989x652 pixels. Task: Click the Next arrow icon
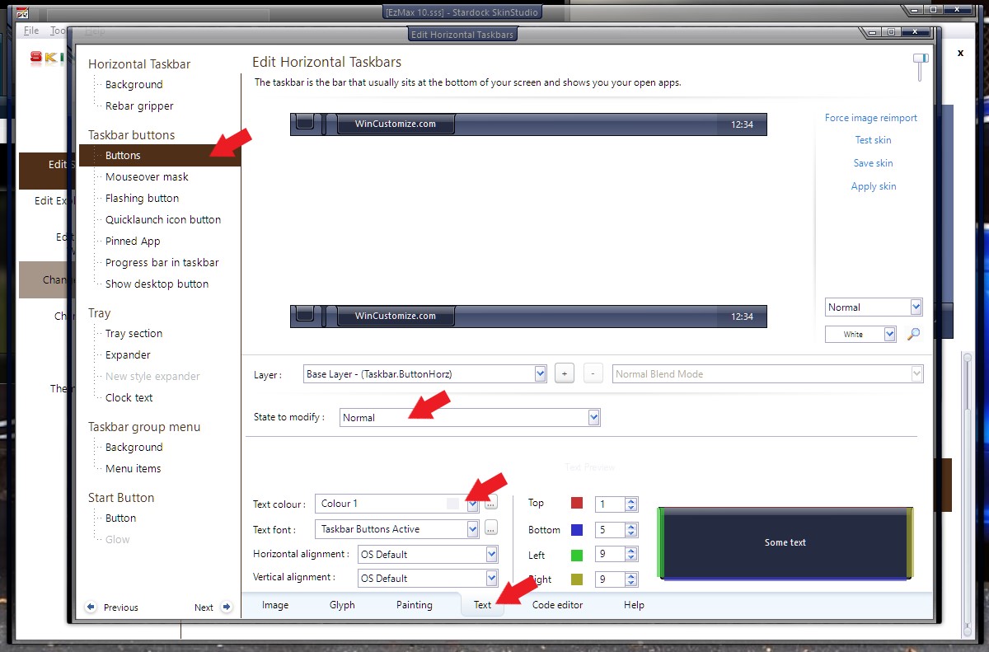[227, 607]
